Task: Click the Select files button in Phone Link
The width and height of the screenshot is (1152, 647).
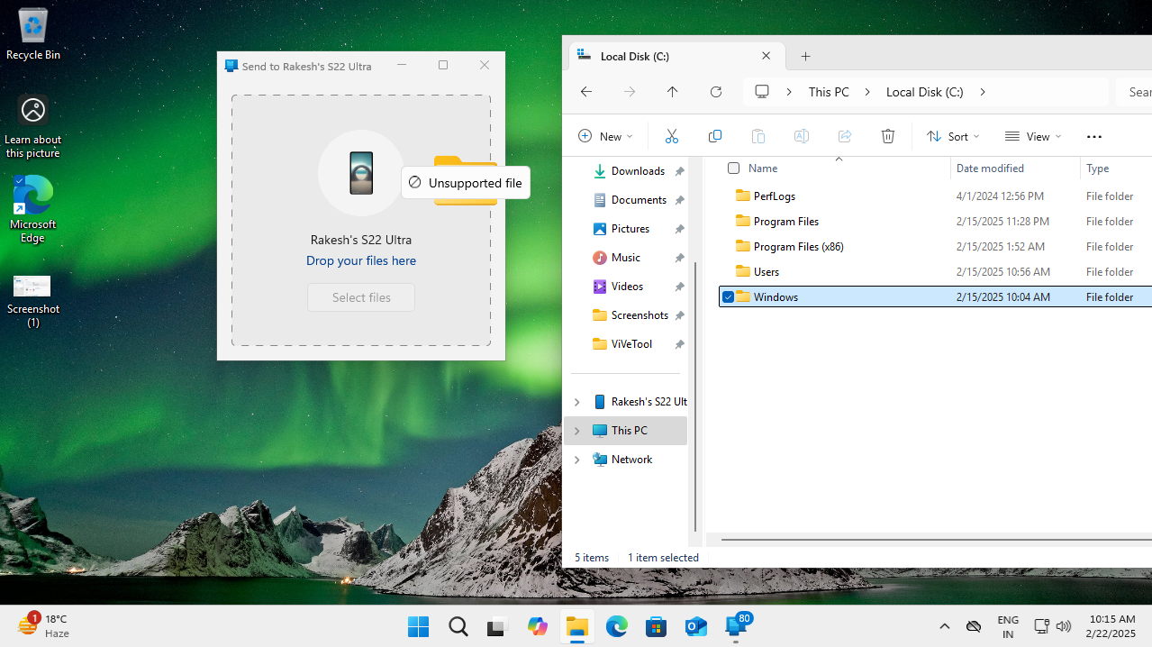Action: point(360,296)
